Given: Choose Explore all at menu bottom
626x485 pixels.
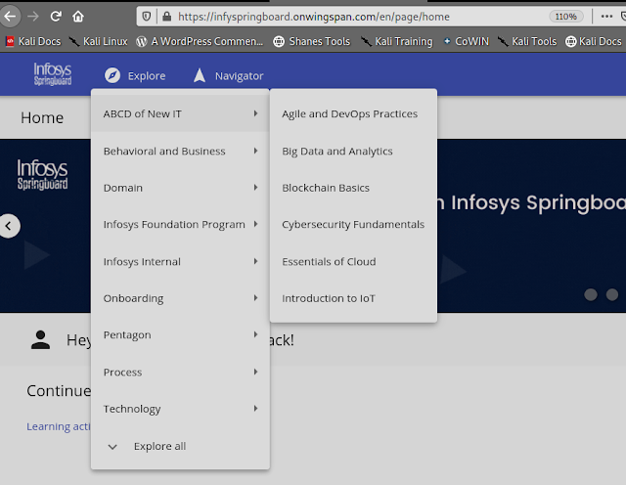Looking at the screenshot, I should click(x=180, y=446).
